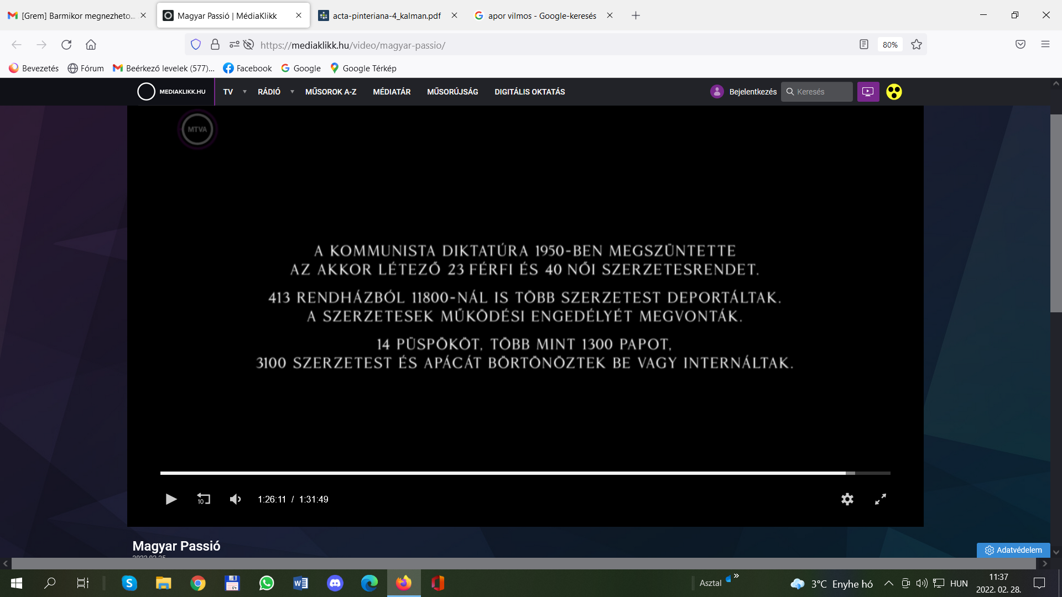Image resolution: width=1062 pixels, height=597 pixels.
Task: Open Firefox application menu
Action: (1045, 45)
